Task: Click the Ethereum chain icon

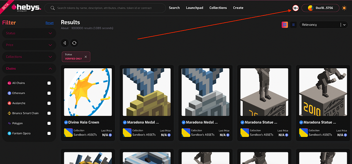Action: click(9, 93)
